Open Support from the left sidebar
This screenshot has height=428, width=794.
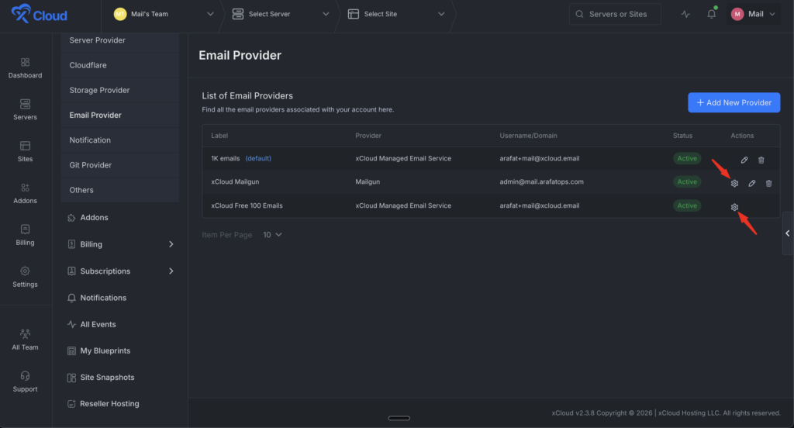tap(25, 381)
